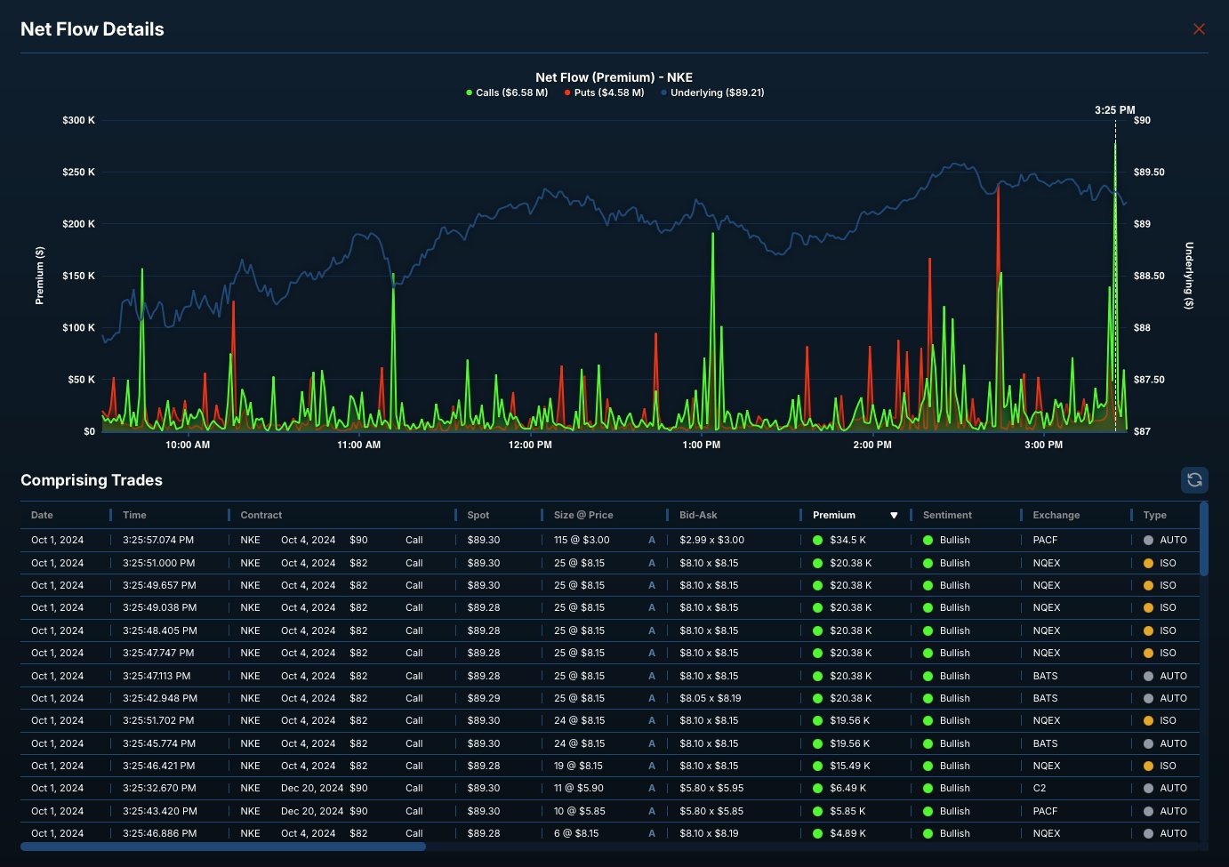Select bid-ask cell '$8.05 x $8.19'

710,698
